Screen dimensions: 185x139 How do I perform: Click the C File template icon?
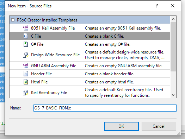point(25,36)
